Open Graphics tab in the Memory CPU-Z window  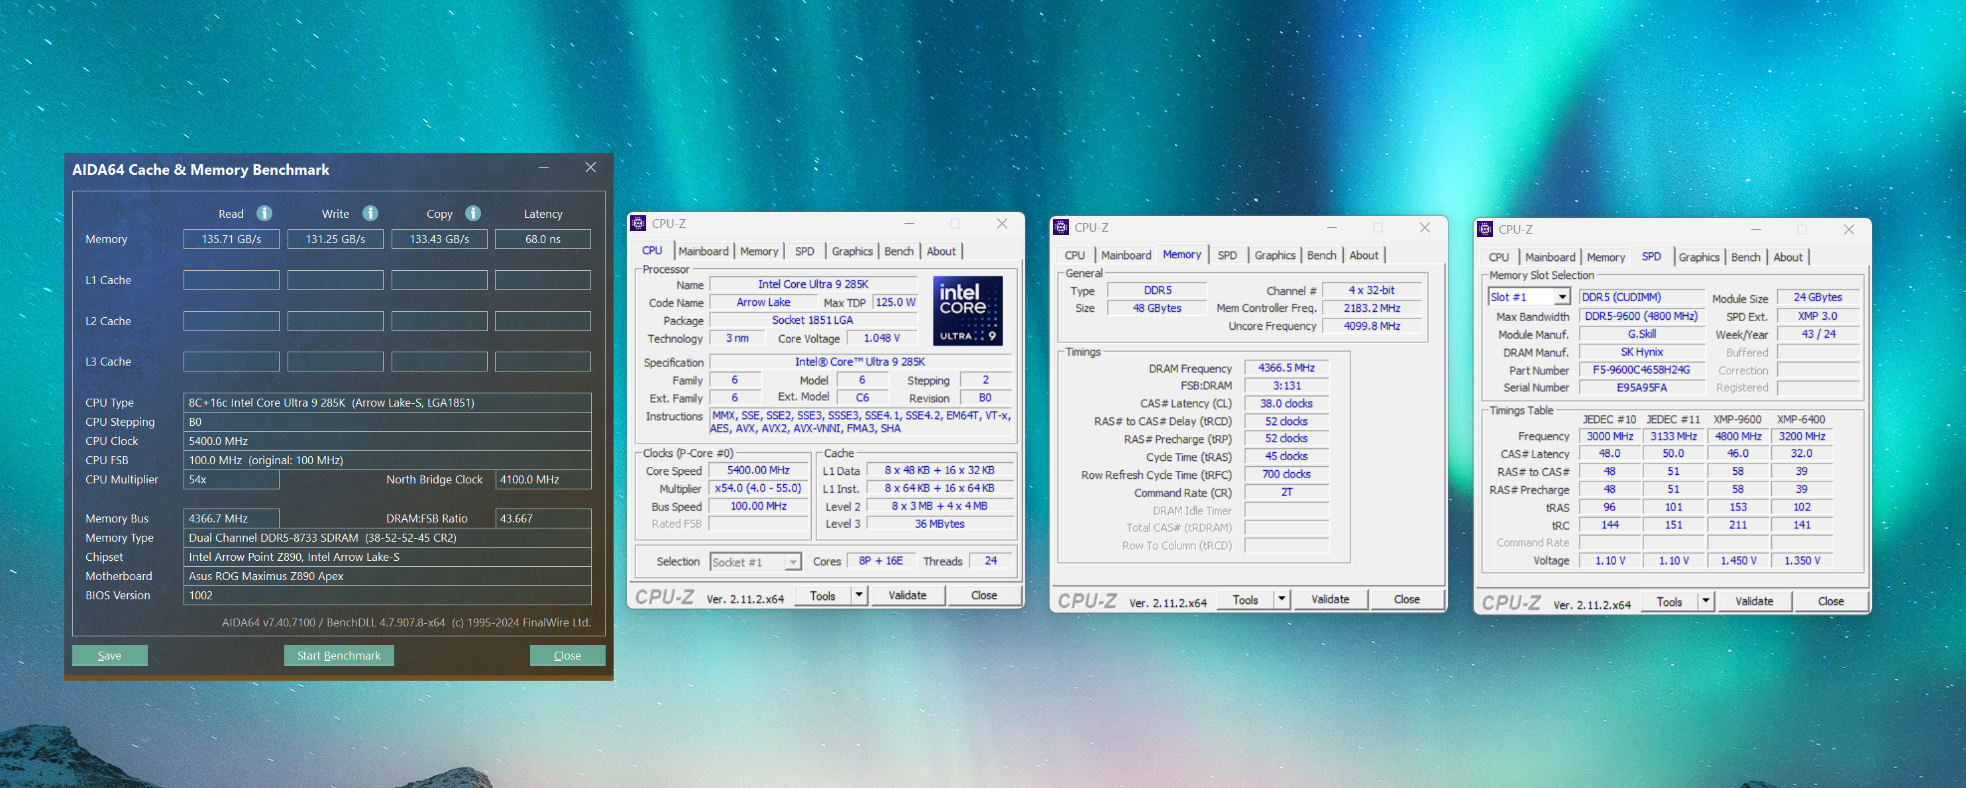[1274, 256]
